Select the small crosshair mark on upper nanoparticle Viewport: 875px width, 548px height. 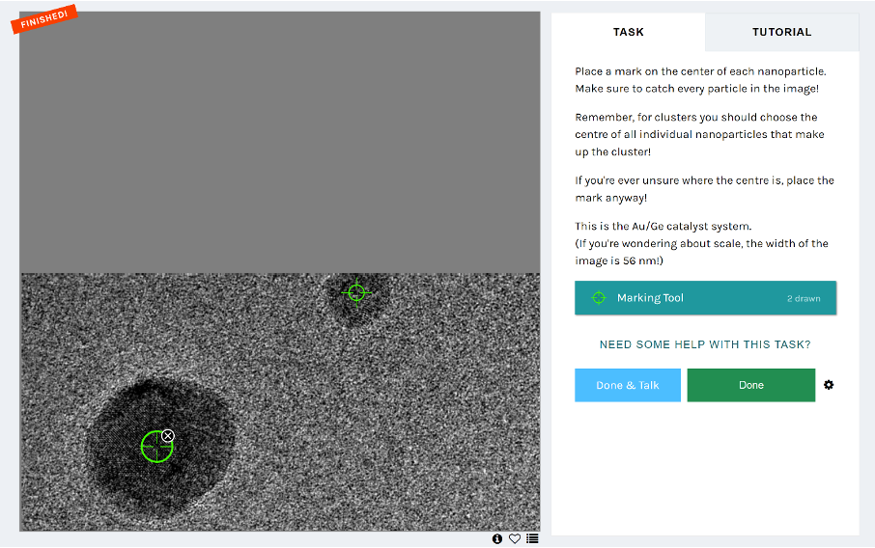(x=356, y=292)
